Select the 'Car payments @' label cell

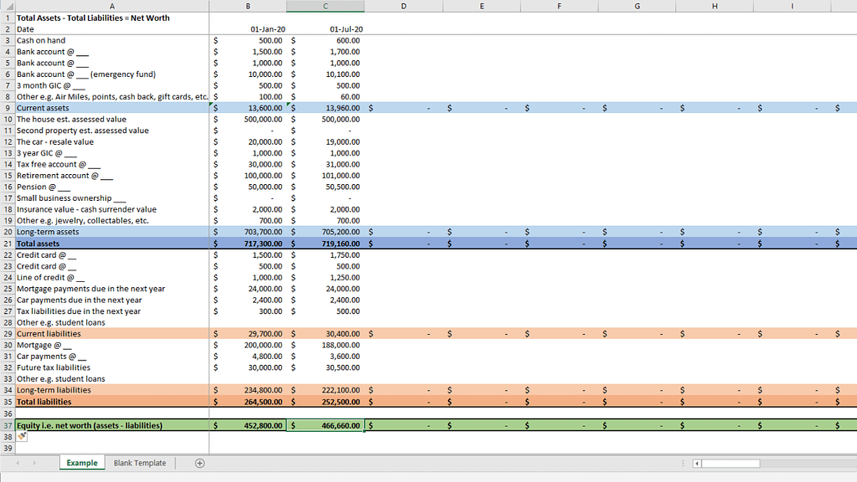(x=112, y=356)
